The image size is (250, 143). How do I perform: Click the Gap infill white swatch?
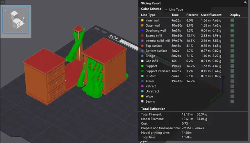(x=142, y=61)
